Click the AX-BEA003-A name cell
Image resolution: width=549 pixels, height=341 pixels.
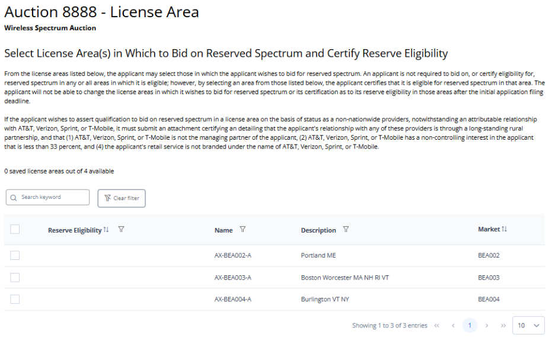coord(233,278)
